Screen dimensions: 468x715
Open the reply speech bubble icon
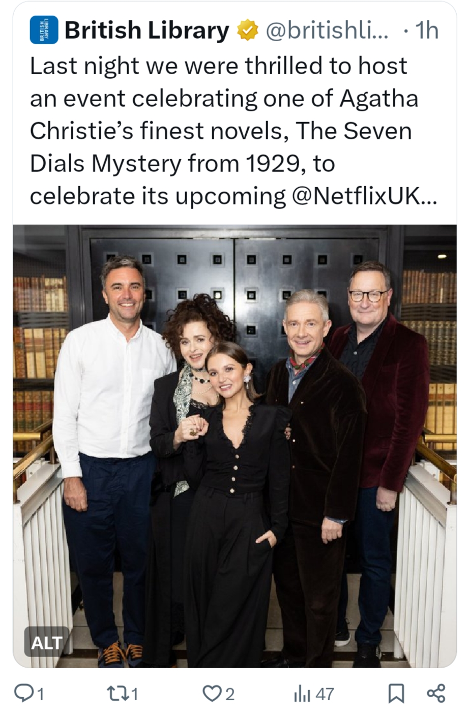[x=23, y=693]
